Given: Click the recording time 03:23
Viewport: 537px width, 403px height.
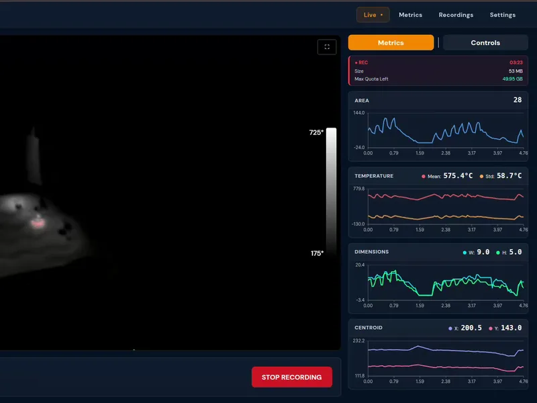Looking at the screenshot, I should [x=516, y=62].
